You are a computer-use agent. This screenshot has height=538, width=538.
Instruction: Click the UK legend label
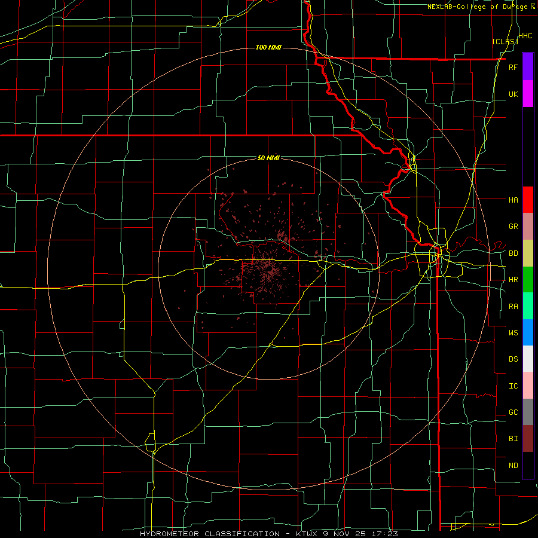coord(513,94)
